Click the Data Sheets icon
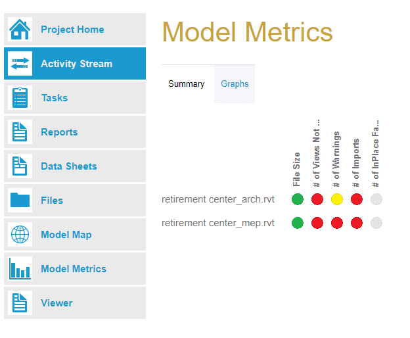This screenshot has width=410, height=338. tap(20, 166)
